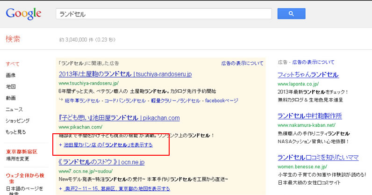Screen dimensions: 372x195
Task: Switch to 画像 results
Action: click(x=11, y=75)
